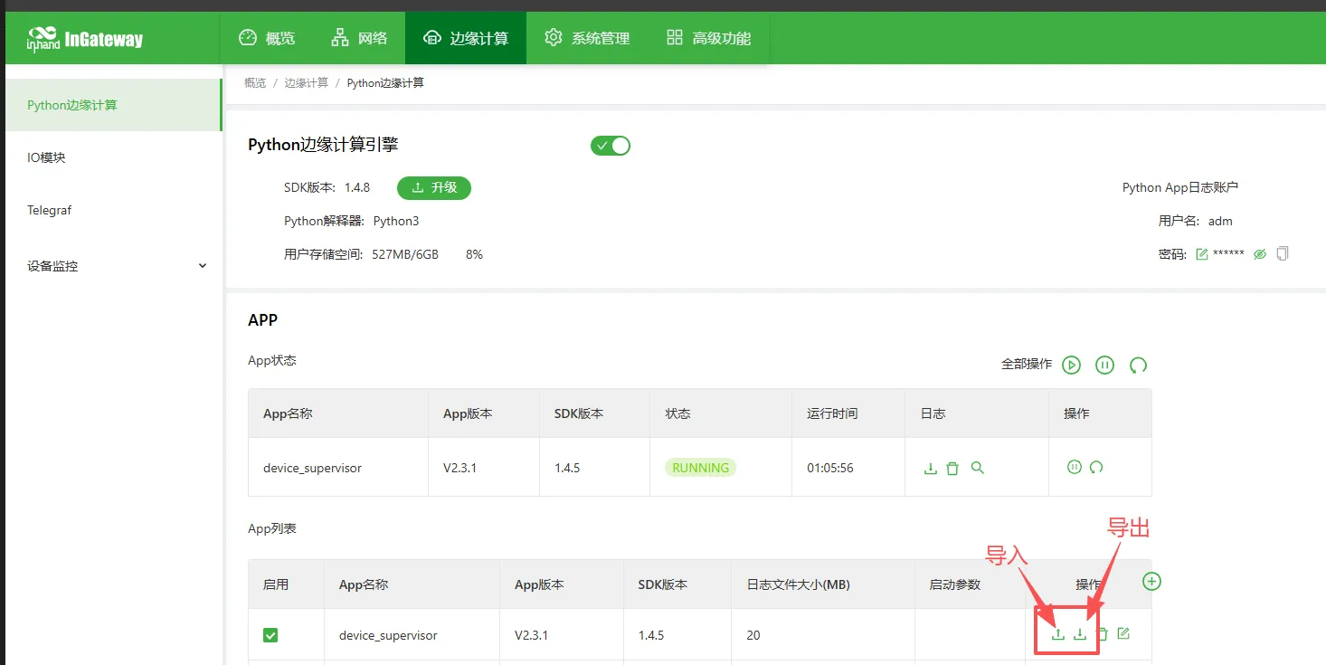Image resolution: width=1326 pixels, height=665 pixels.
Task: Restart all apps with the reload icon
Action: [x=1138, y=365]
